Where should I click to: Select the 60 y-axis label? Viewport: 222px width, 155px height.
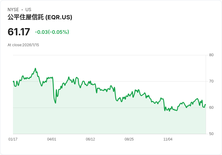pyautogui.click(x=211, y=108)
